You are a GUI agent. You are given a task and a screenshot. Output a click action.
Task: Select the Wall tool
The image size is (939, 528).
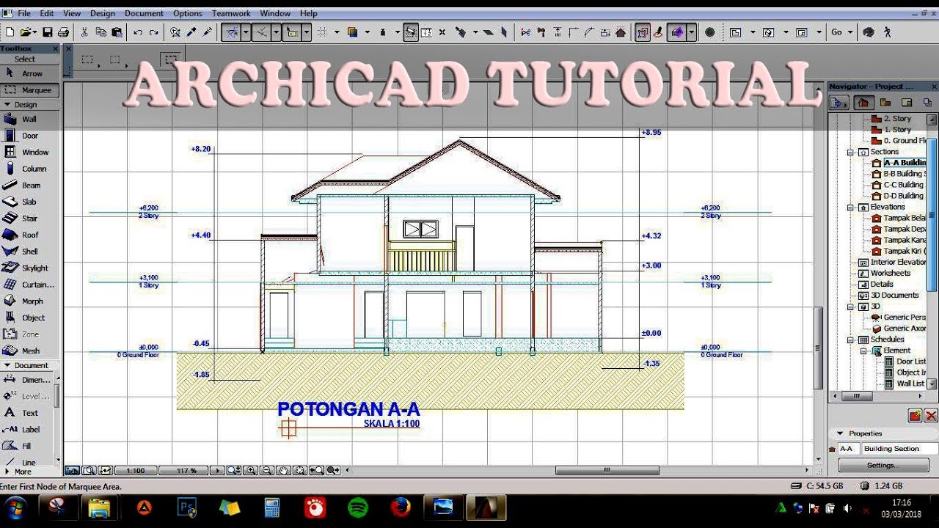29,119
